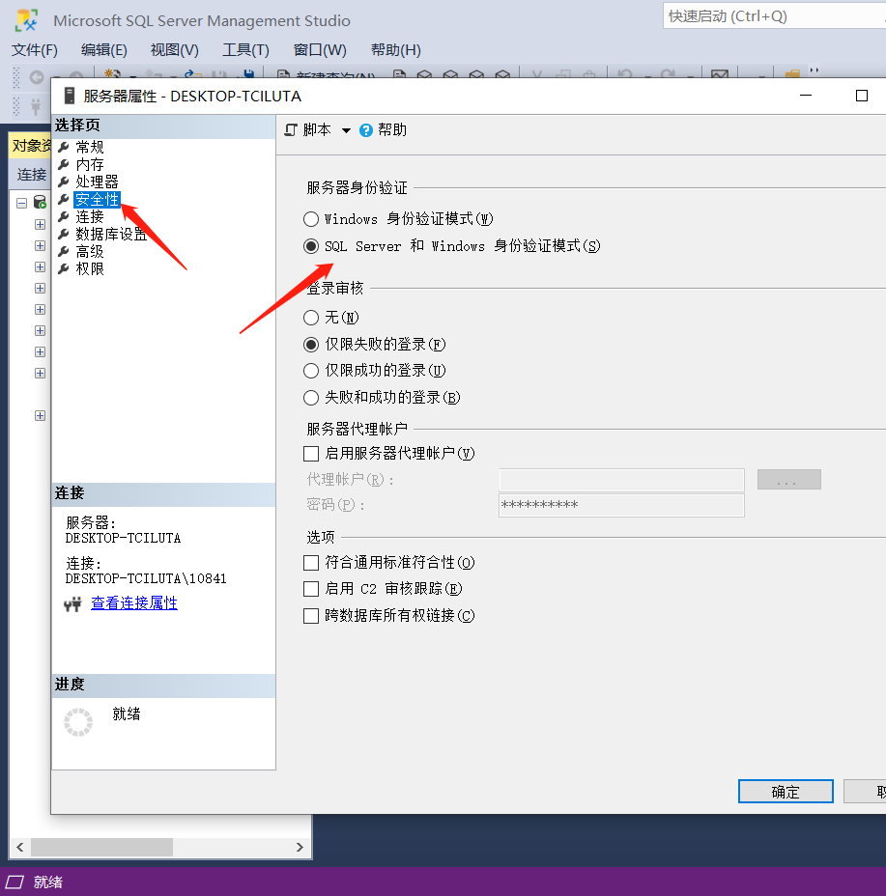886x896 pixels.
Task: Open the 工具(T) menu
Action: (244, 49)
